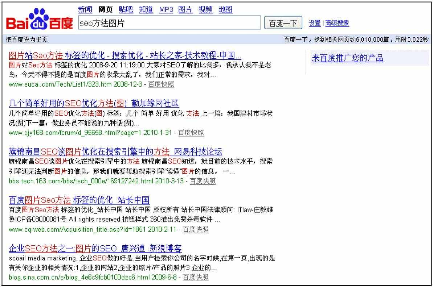Click the green URL www.qjy168.com/forum/d_95658.html
This screenshot has width=433, height=287.
point(75,133)
